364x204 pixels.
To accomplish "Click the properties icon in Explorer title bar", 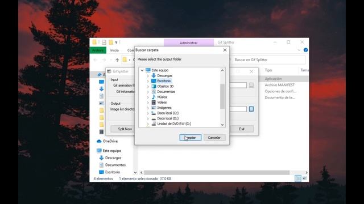I will [x=104, y=42].
